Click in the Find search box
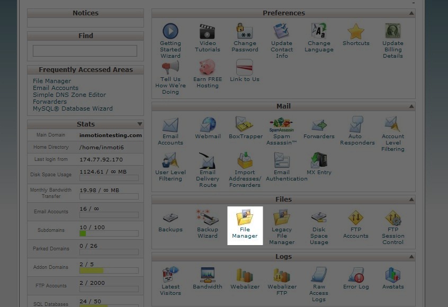 [85, 51]
